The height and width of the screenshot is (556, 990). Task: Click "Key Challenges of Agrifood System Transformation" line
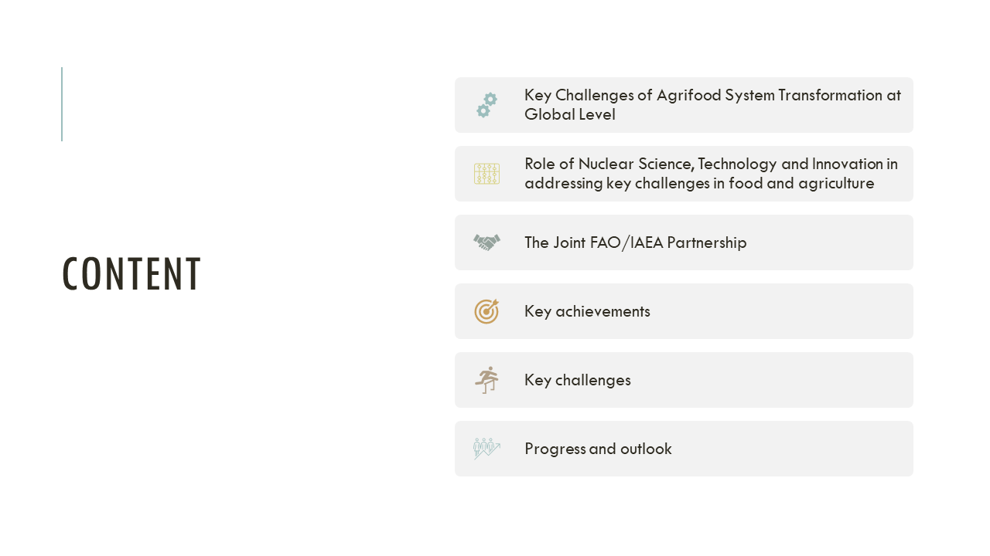pyautogui.click(x=712, y=95)
